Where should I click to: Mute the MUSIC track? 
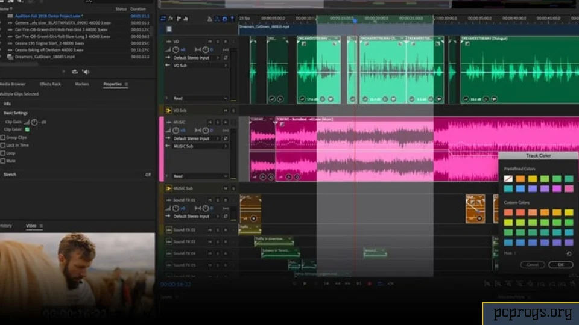point(210,122)
